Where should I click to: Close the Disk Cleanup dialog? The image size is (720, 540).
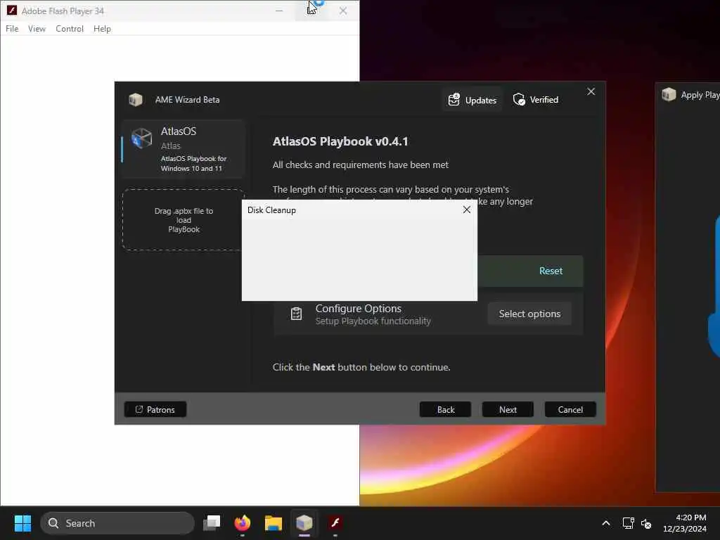click(x=467, y=210)
